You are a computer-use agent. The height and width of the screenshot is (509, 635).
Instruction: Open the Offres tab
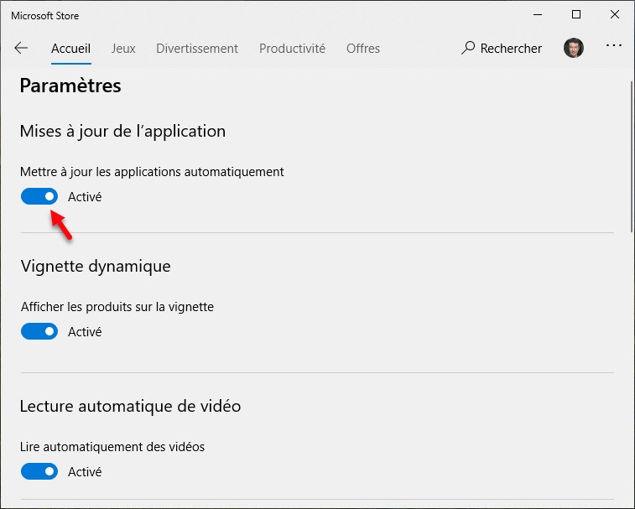(x=363, y=49)
